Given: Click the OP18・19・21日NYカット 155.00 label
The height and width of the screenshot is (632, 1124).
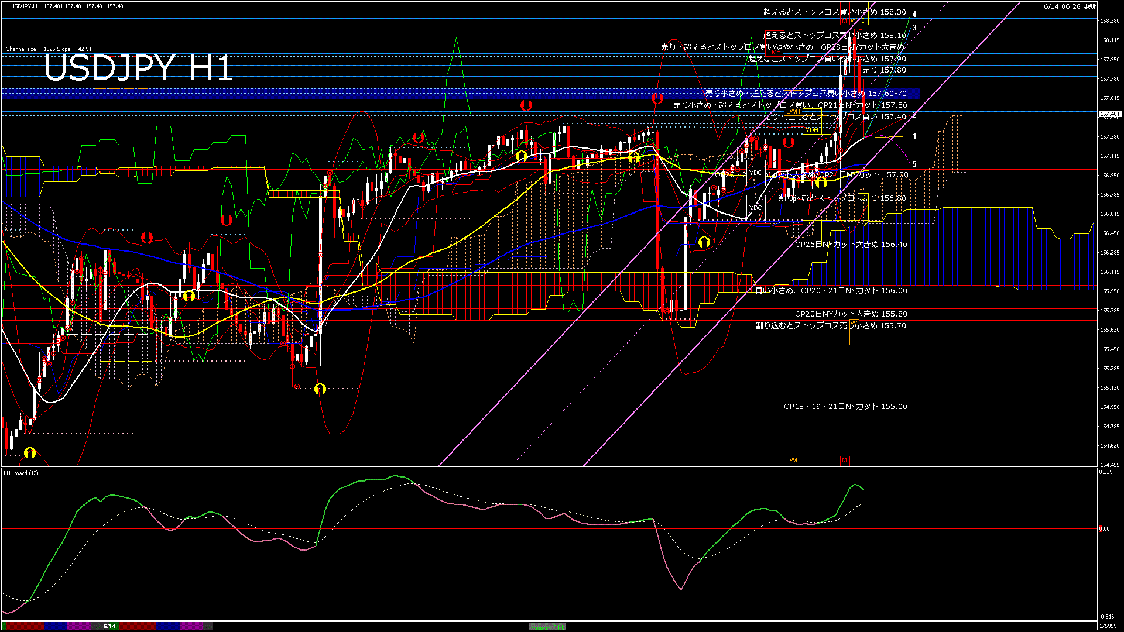Looking at the screenshot, I should click(845, 407).
